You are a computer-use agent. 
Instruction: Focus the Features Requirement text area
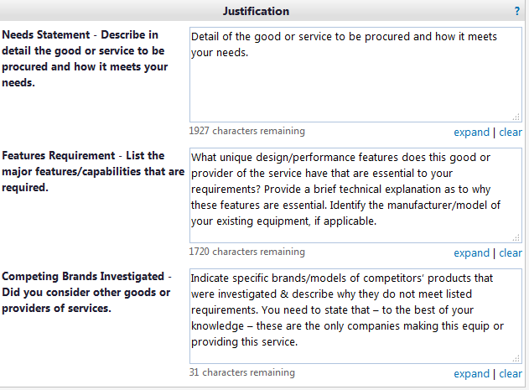[355, 196]
